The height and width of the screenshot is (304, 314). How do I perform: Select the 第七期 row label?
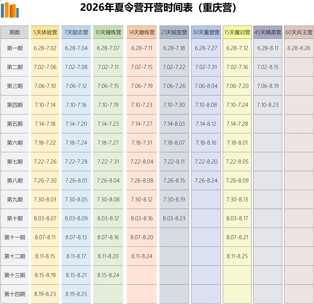click(15, 162)
